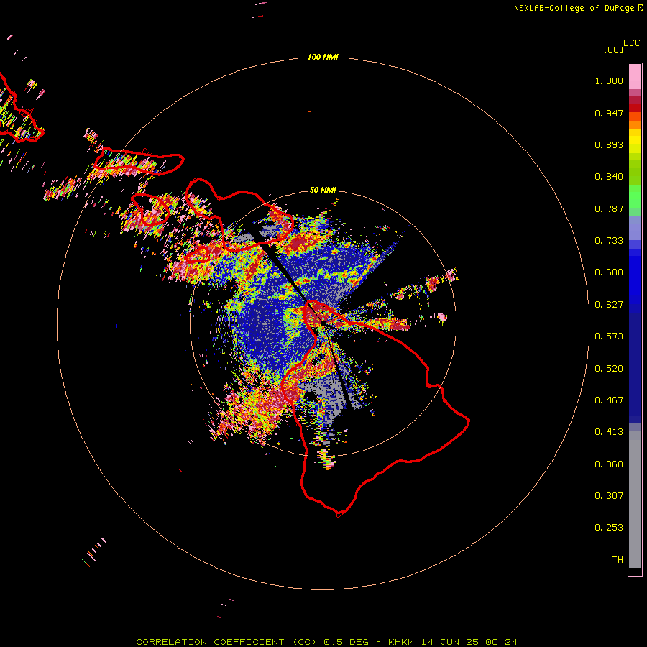This screenshot has height=647, width=647.
Task: Click the 0.840 color scale value
Action: 609,177
